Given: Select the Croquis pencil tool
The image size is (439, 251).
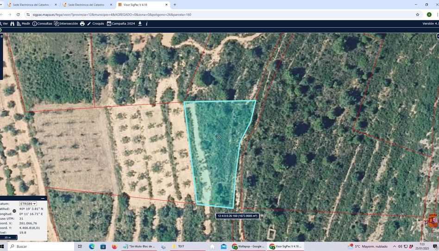Looking at the screenshot, I should (x=95, y=24).
